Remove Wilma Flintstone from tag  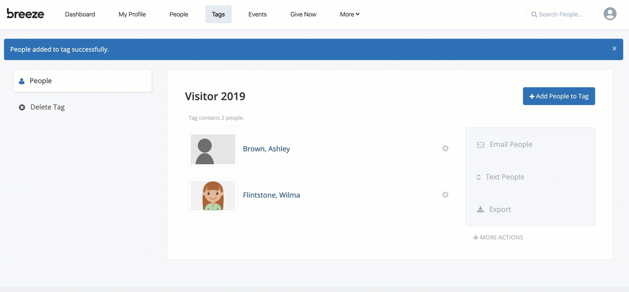click(x=445, y=195)
